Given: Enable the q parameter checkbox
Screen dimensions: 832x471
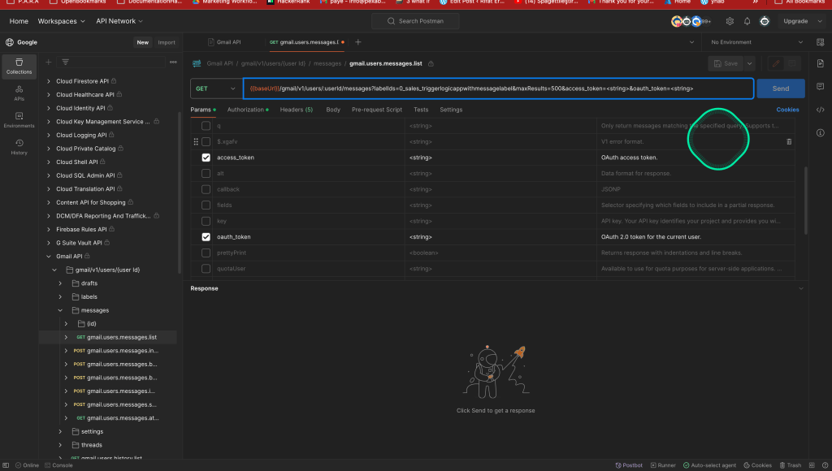Looking at the screenshot, I should pyautogui.click(x=206, y=126).
